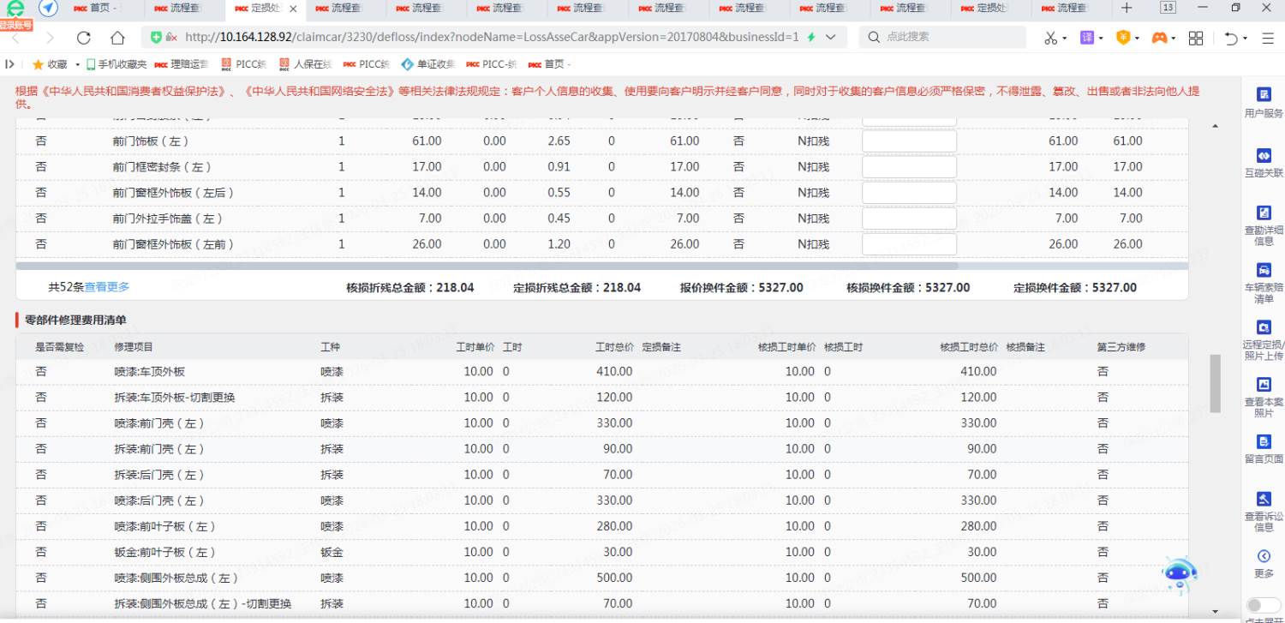Reload the page with the refresh icon
This screenshot has height=623, width=1285.
click(x=83, y=38)
